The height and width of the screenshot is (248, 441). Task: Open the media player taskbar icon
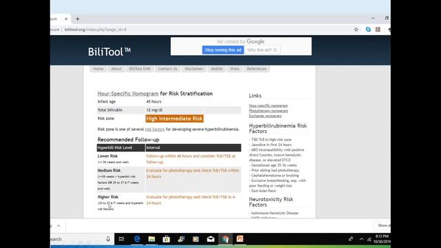click(196, 239)
